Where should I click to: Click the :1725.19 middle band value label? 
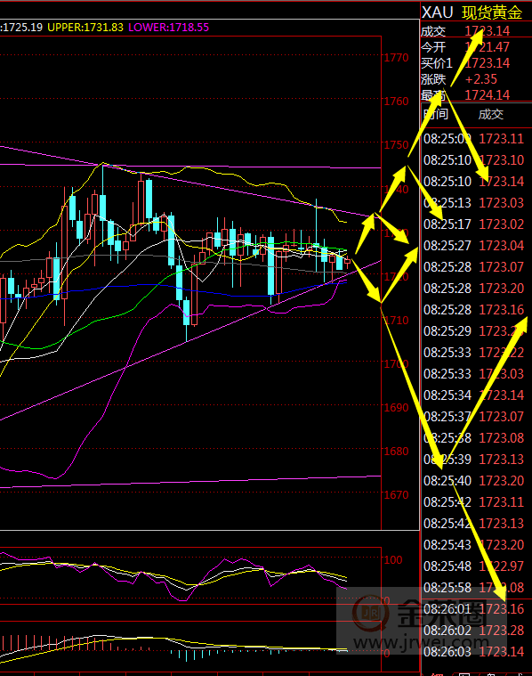point(21,27)
